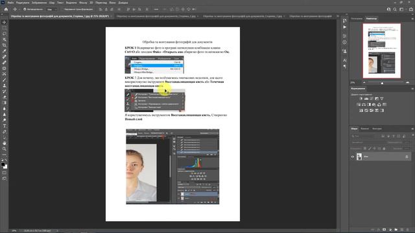
Task: Select the Clone Stamp tool
Action: tap(5, 85)
